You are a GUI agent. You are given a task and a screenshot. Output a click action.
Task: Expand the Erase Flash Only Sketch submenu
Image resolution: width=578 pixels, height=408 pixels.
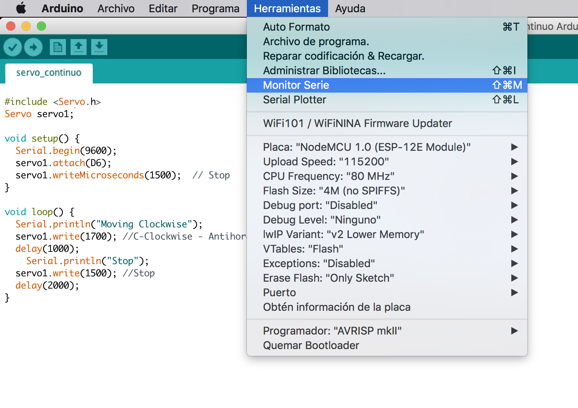coord(387,278)
